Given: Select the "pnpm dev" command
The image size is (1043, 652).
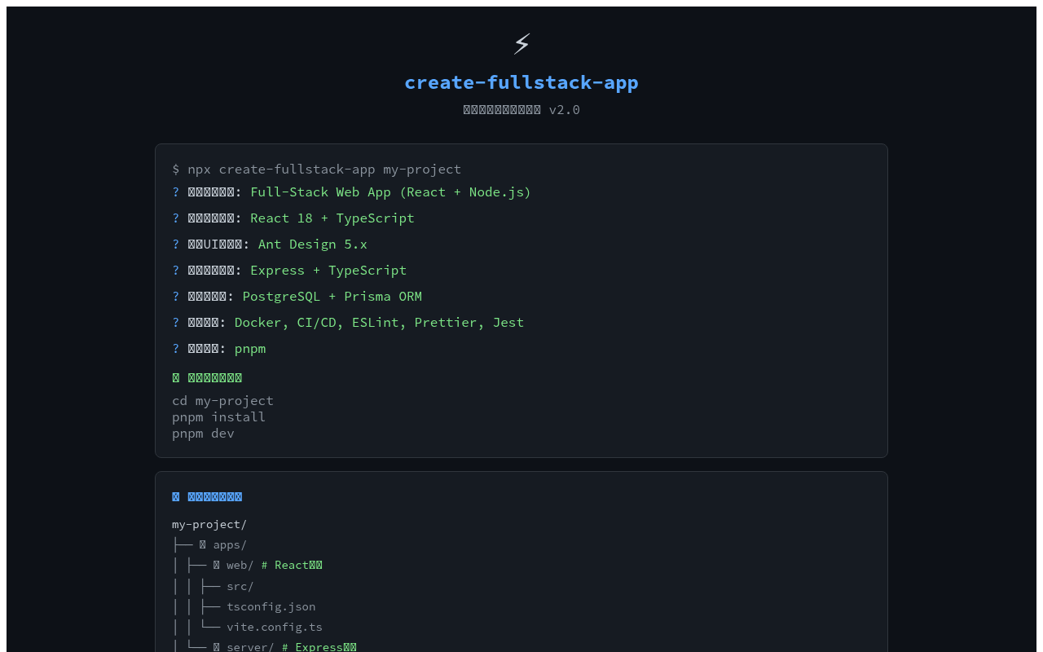Looking at the screenshot, I should [203, 433].
